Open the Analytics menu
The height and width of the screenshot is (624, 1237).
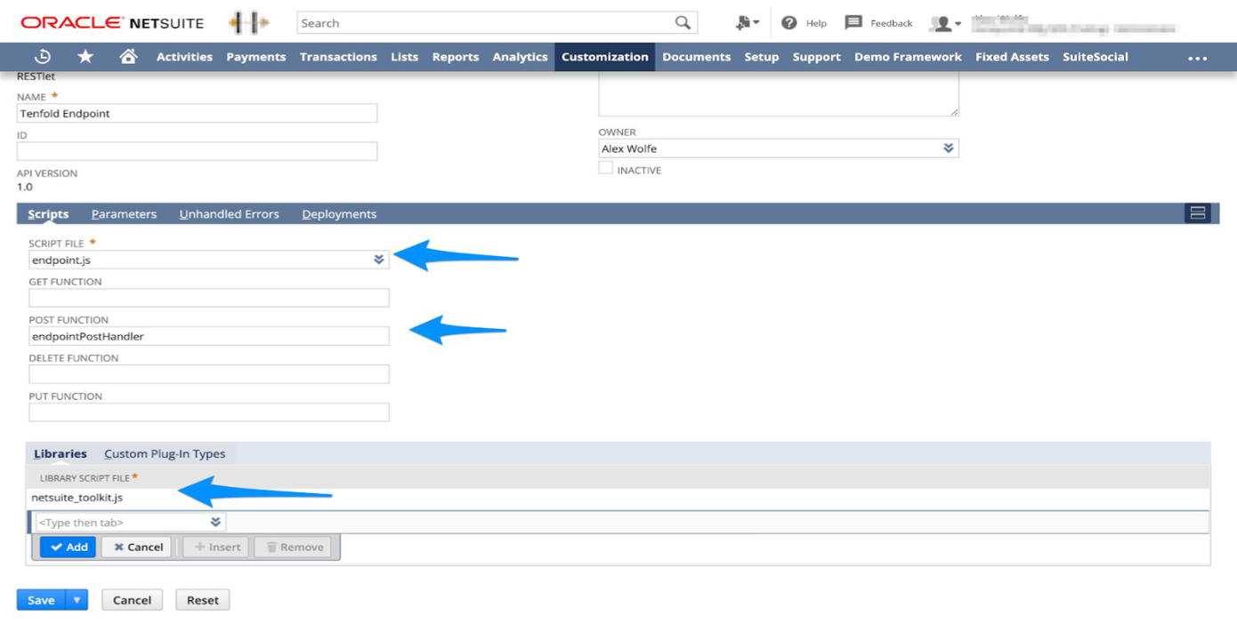(x=520, y=56)
